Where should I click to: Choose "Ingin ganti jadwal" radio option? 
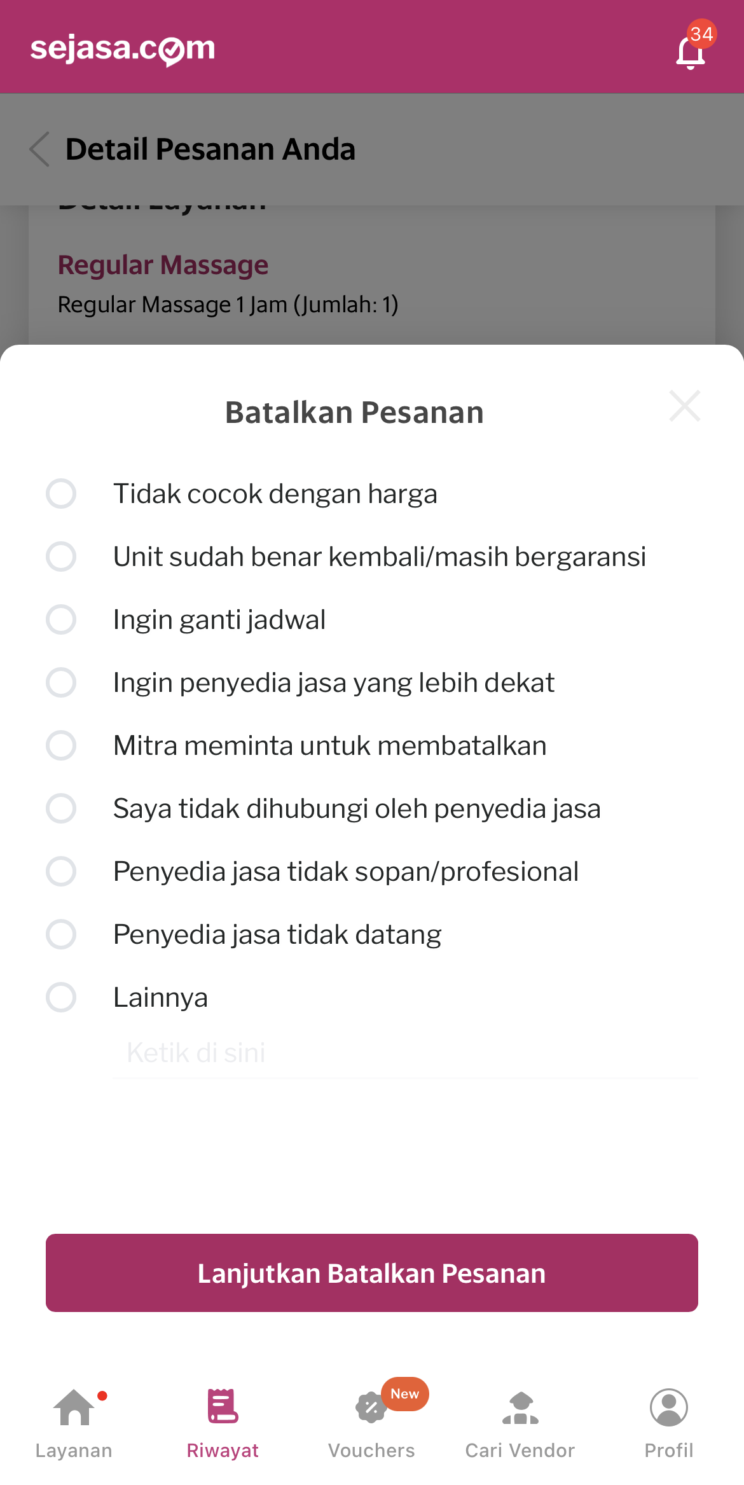tap(61, 619)
